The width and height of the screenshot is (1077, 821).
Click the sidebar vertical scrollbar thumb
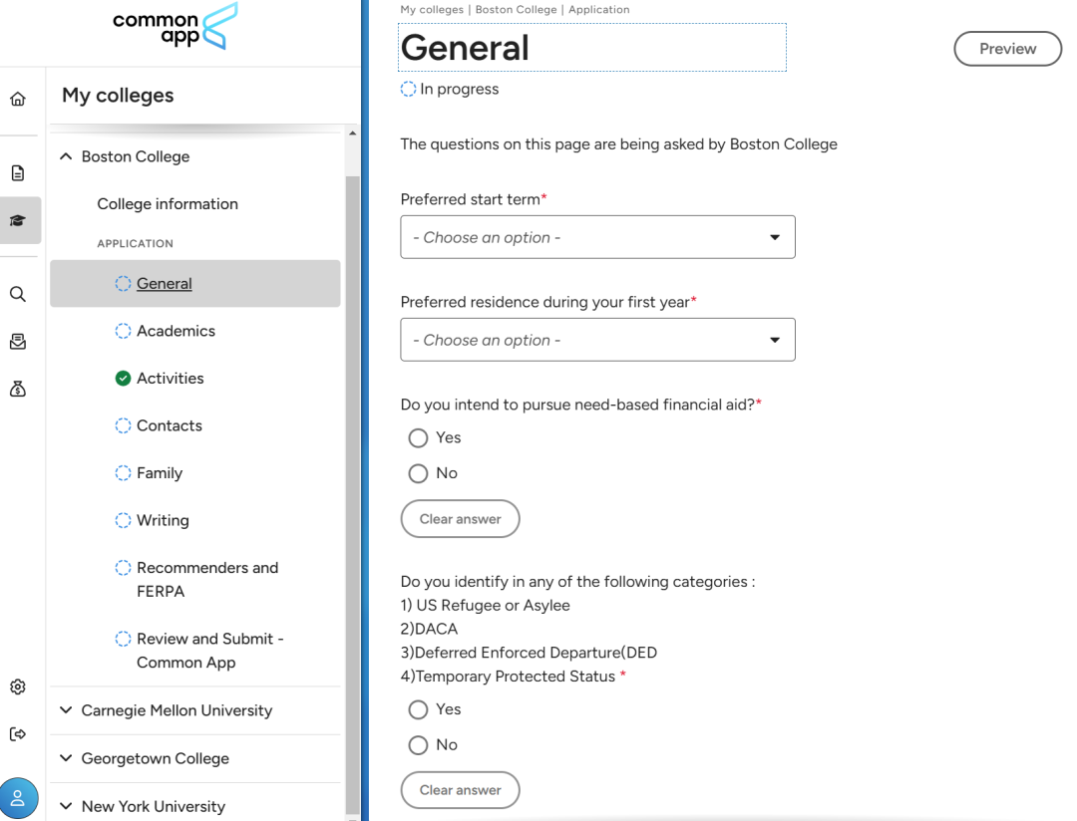point(352,494)
